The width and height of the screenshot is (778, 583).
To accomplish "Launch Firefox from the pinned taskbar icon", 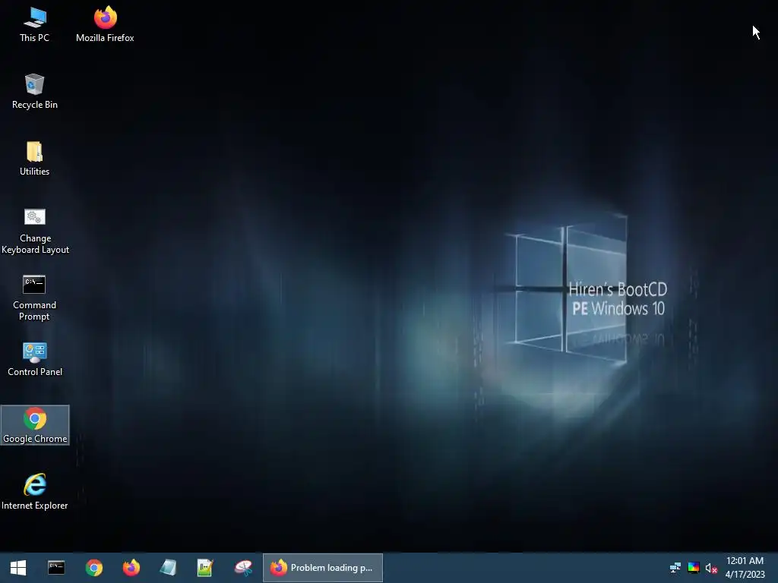I will click(x=131, y=568).
